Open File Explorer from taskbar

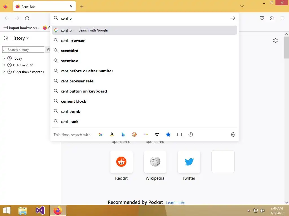point(23,210)
